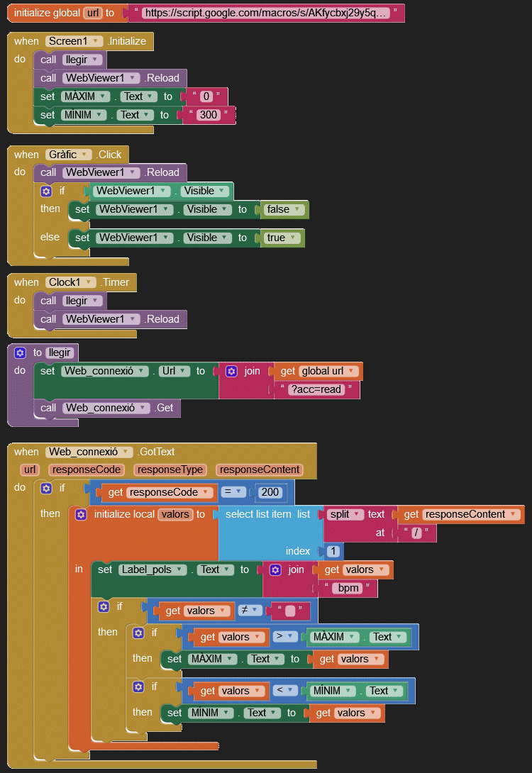Click the number field containing 200

coord(270,492)
